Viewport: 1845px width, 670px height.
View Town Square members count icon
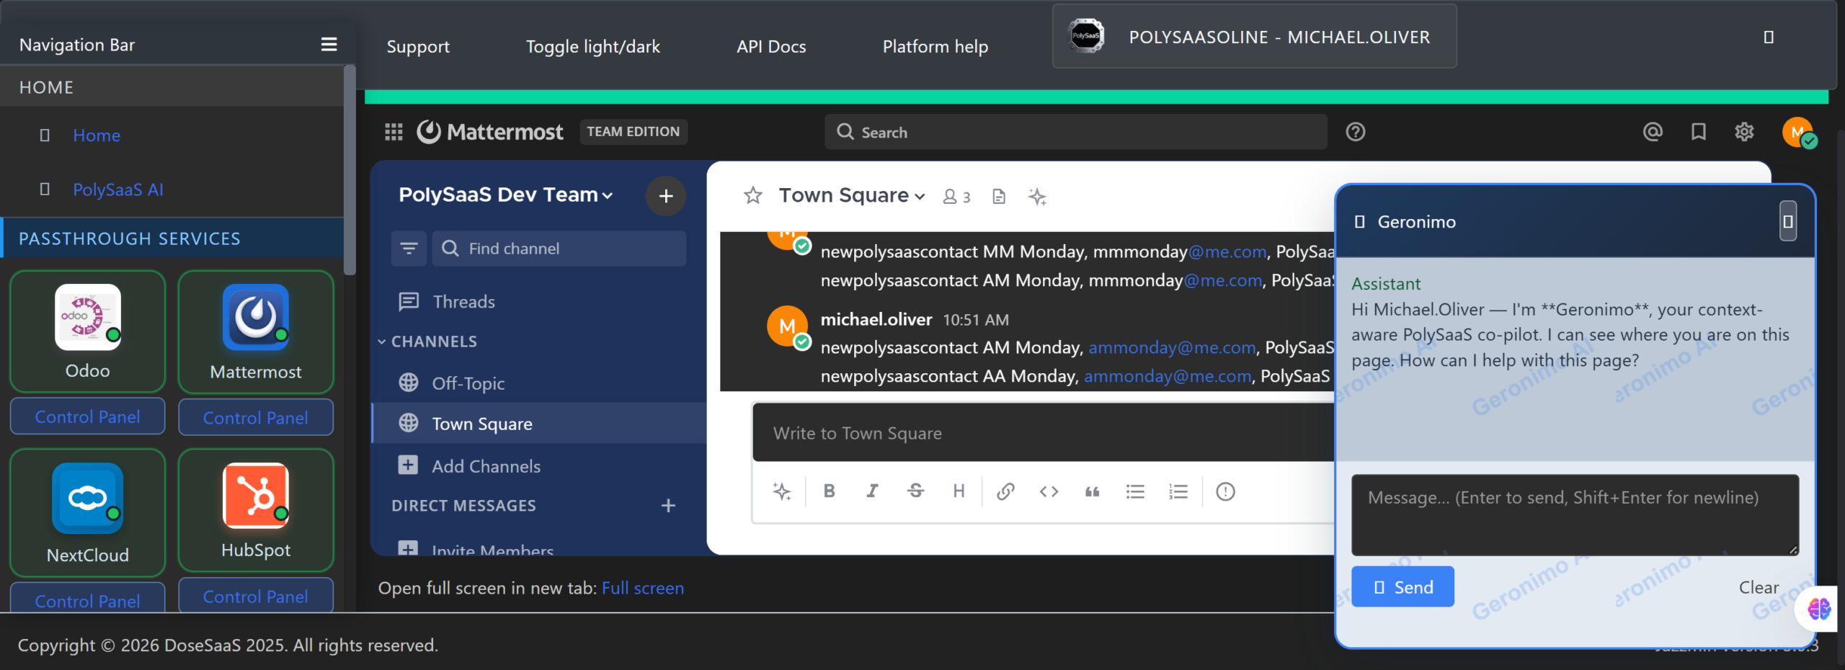(956, 197)
